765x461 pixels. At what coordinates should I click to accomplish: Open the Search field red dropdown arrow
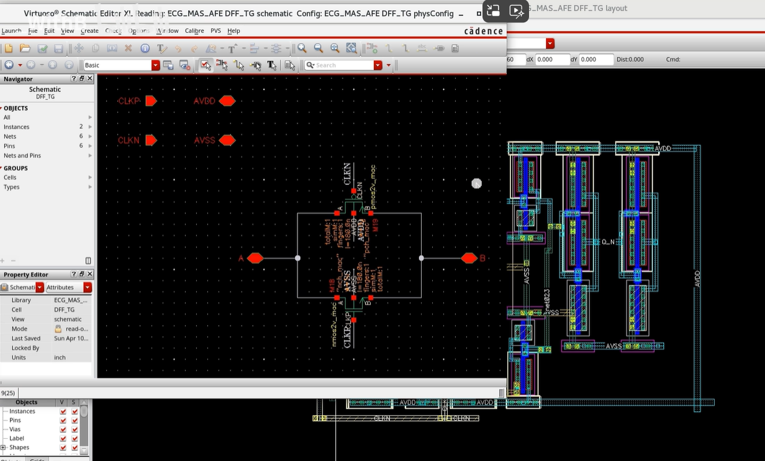coord(378,65)
